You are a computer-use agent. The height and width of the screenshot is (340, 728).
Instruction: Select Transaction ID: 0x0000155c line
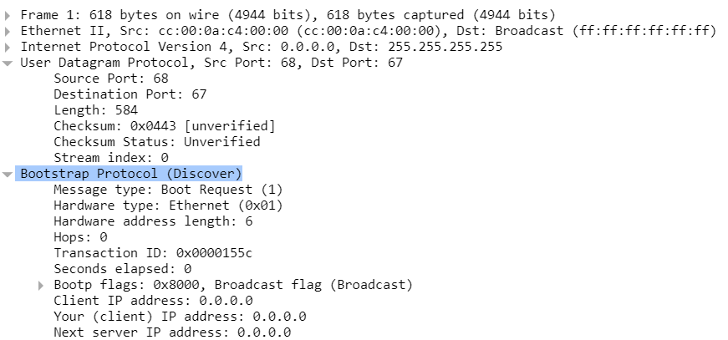(x=153, y=253)
